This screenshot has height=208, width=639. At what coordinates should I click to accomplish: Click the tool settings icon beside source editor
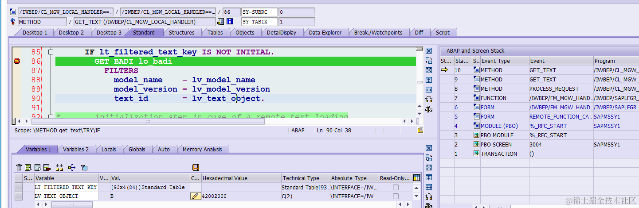click(x=428, y=109)
